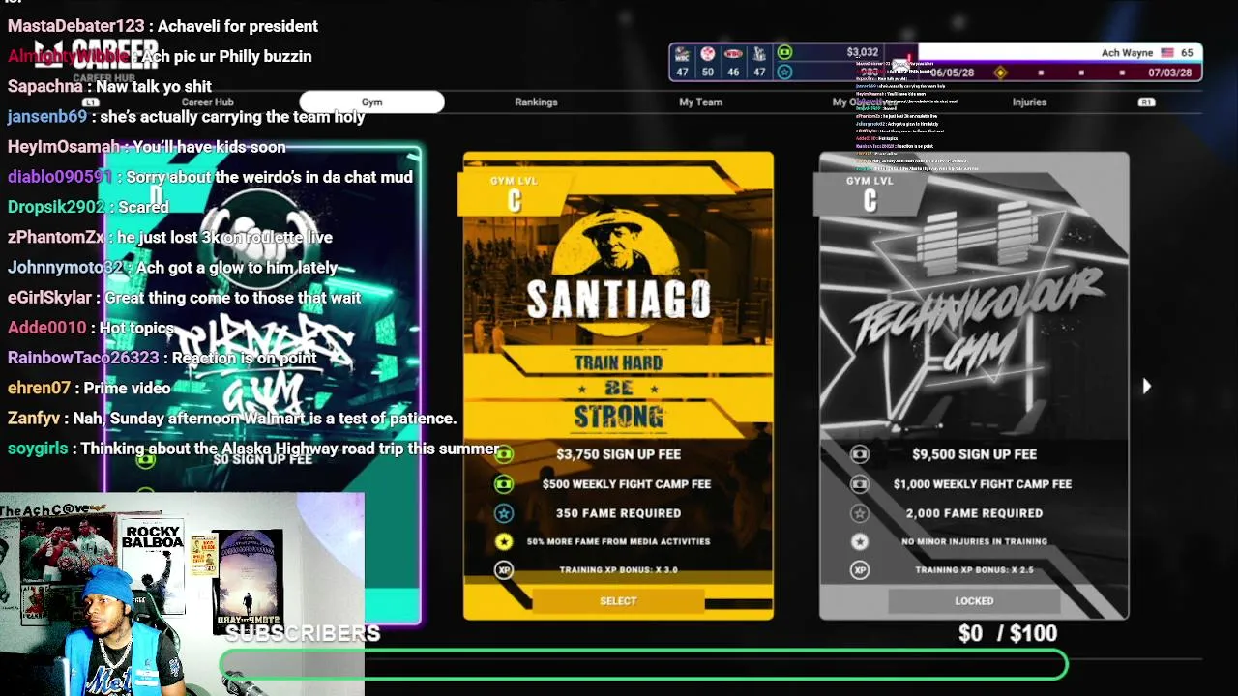The image size is (1238, 696).
Task: Click the $1,000 WEEKLY FIGHT CAMP FEE text
Action: (x=982, y=483)
